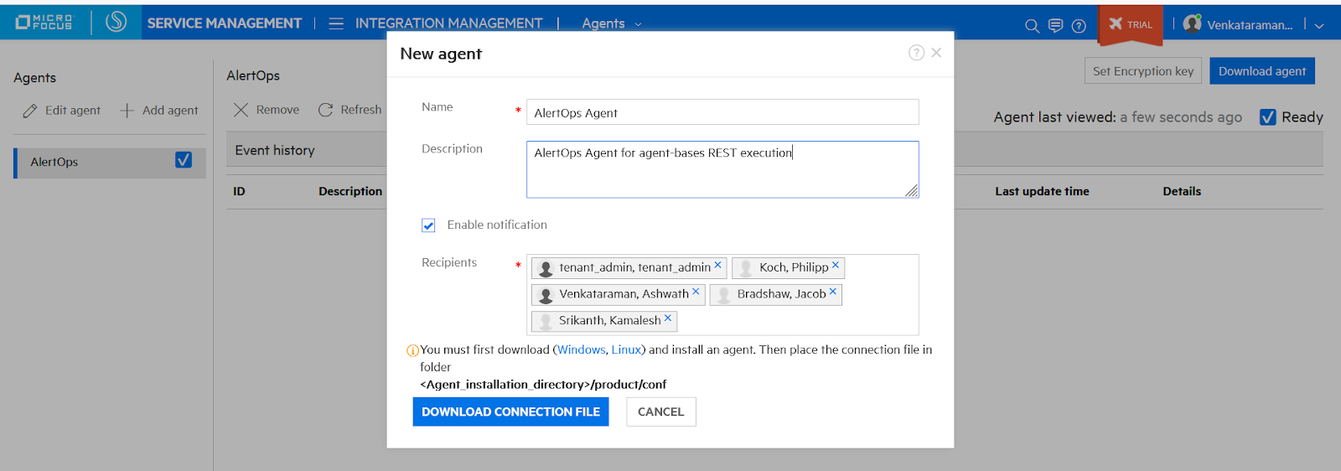Click the search magnifier icon in header
The image size is (1341, 471).
pos(1032,26)
